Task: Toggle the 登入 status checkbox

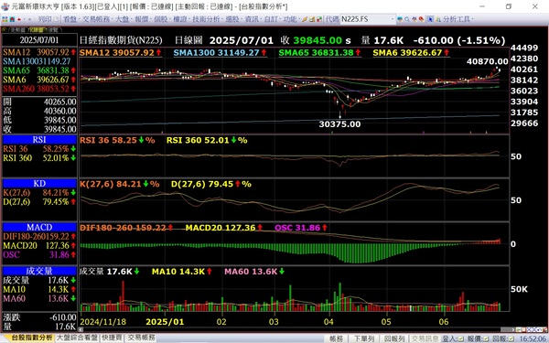Action: point(461,338)
